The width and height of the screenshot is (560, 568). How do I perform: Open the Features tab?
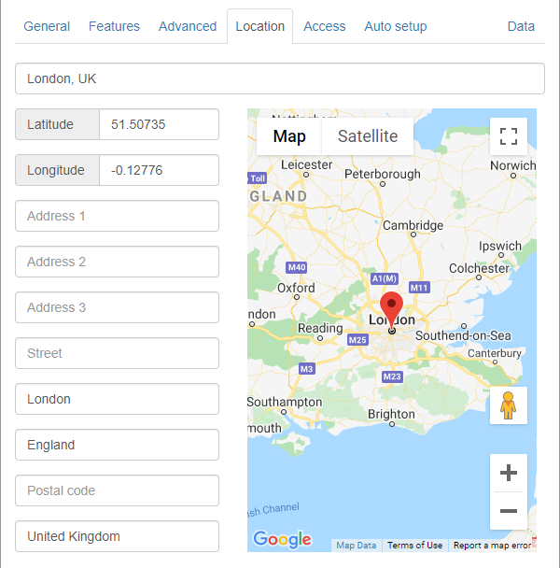pos(114,26)
